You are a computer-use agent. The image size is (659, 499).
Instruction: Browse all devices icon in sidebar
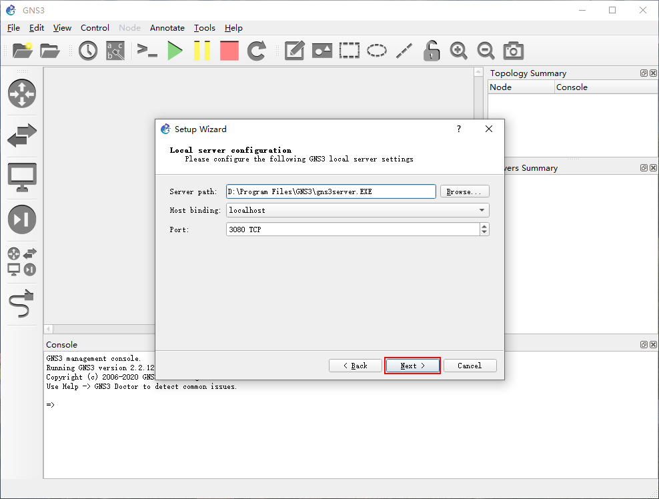[22, 262]
